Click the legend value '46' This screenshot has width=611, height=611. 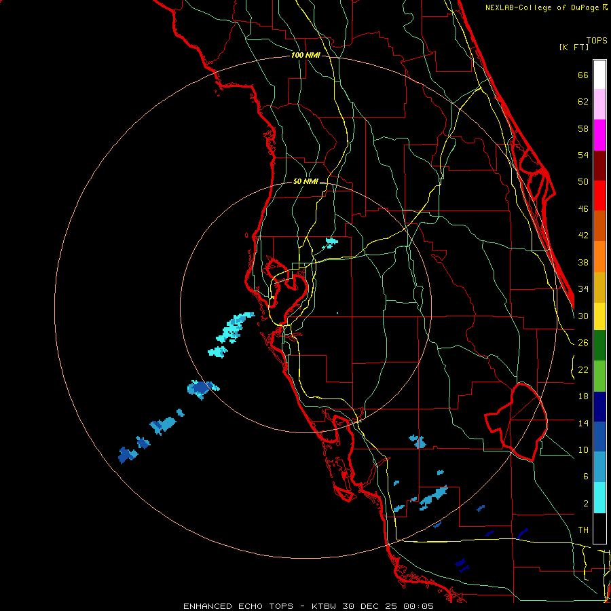[x=583, y=209]
